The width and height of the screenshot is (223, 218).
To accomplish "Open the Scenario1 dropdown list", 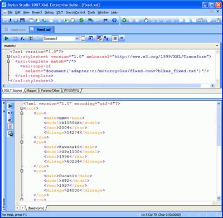I will pos(77,39).
